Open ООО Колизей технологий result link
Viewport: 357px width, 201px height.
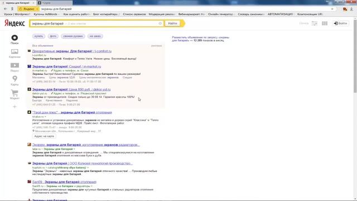pyautogui.click(x=83, y=163)
